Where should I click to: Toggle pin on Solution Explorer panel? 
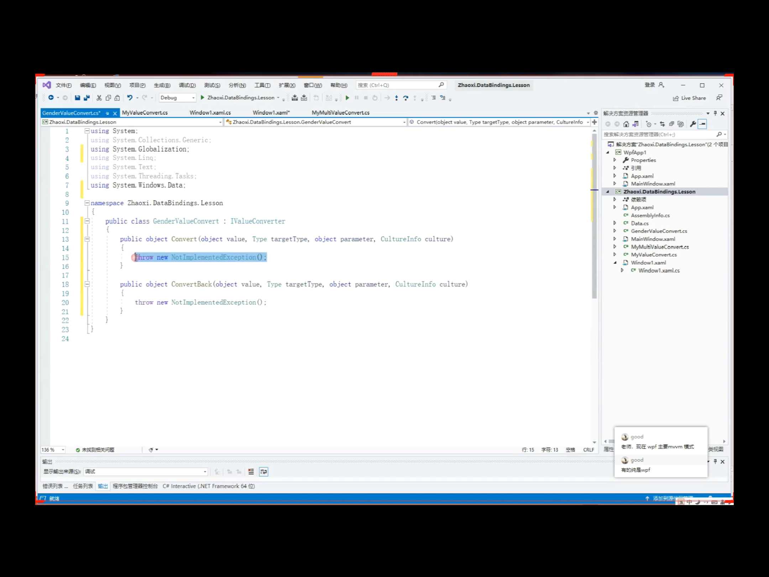coord(715,113)
